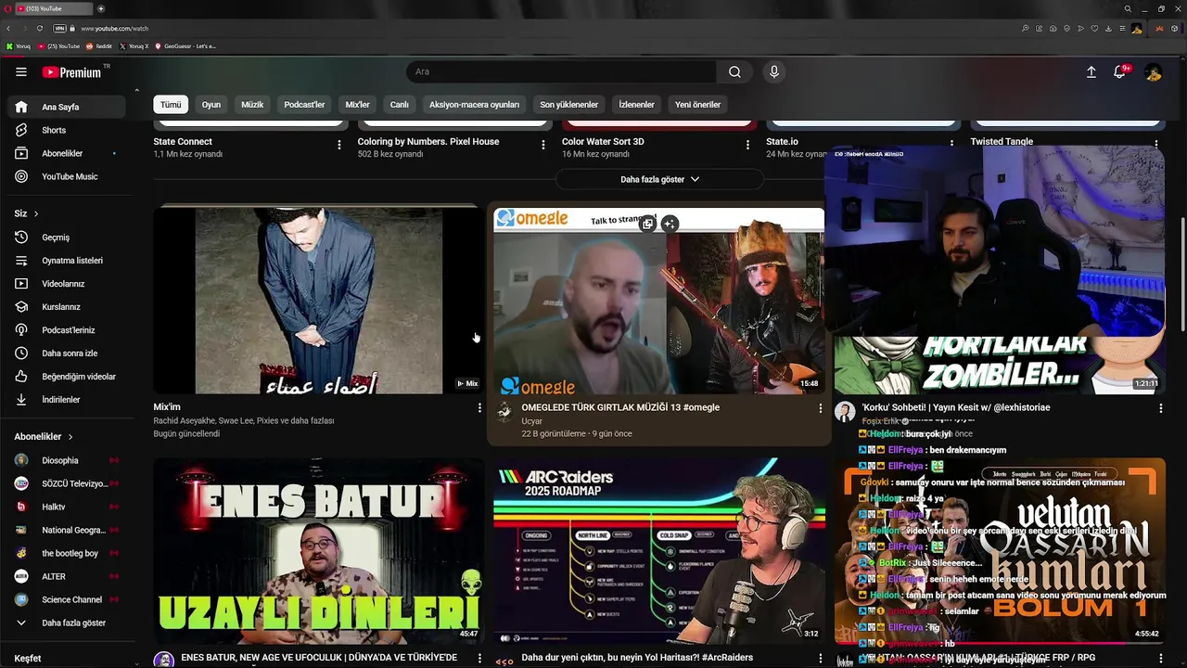1187x668 pixels.
Task: Open the YouTube account avatar menu
Action: 1153,71
